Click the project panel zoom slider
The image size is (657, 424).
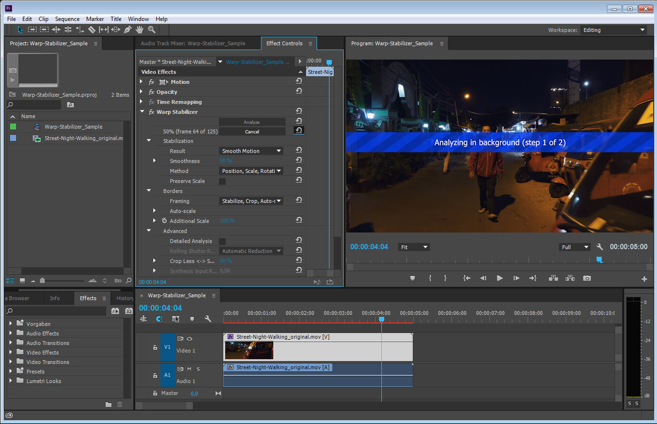click(42, 281)
